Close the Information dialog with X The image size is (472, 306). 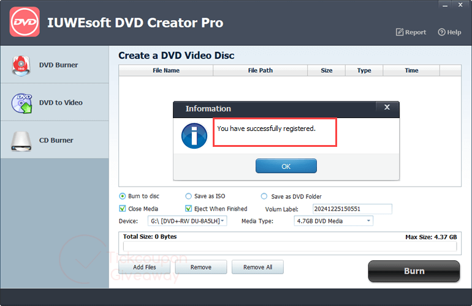[x=387, y=107]
